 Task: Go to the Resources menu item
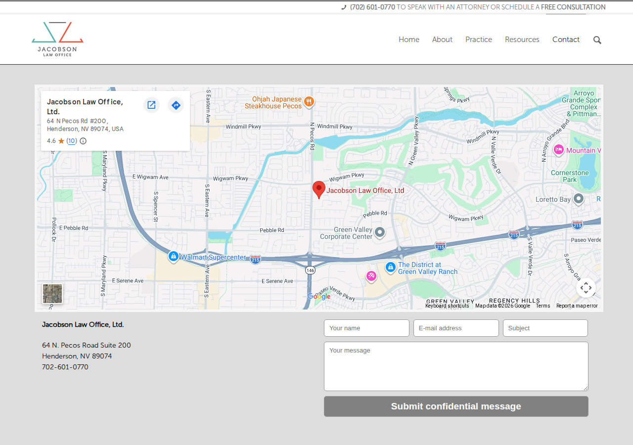click(522, 40)
